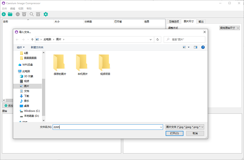
Task: Switch to the 压缩选项 tab
Action: click(174, 22)
